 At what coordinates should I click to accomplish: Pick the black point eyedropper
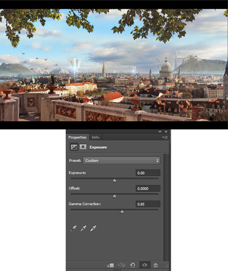pyautogui.click(x=73, y=228)
